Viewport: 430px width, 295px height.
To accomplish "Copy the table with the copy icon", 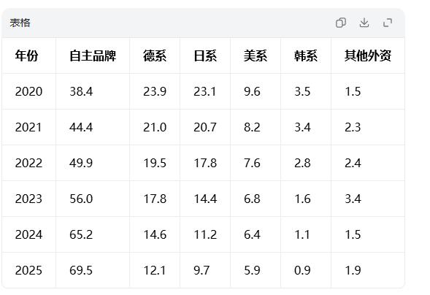I will 341,23.
